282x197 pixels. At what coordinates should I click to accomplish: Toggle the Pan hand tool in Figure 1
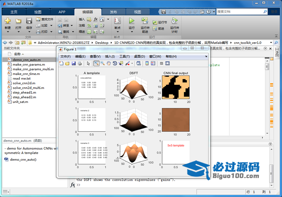pos(108,63)
